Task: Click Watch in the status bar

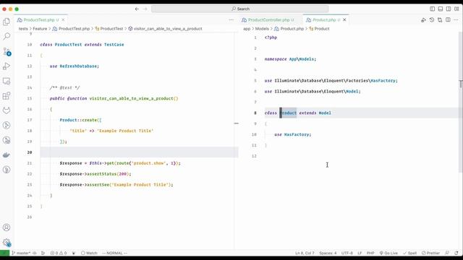Action: pos(89,253)
